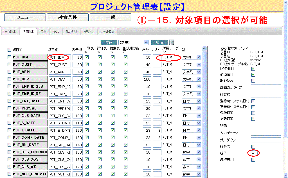Select the PJT_CUST row checkbox
Viewport: 288px width, 178px height.
[x=10, y=65]
